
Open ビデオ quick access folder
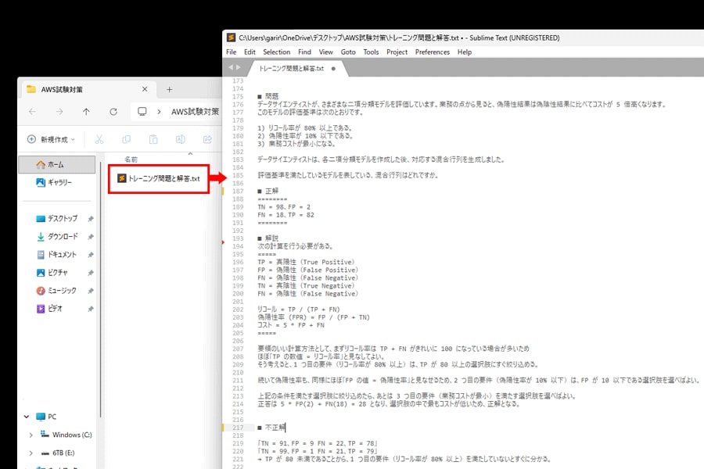click(x=49, y=308)
